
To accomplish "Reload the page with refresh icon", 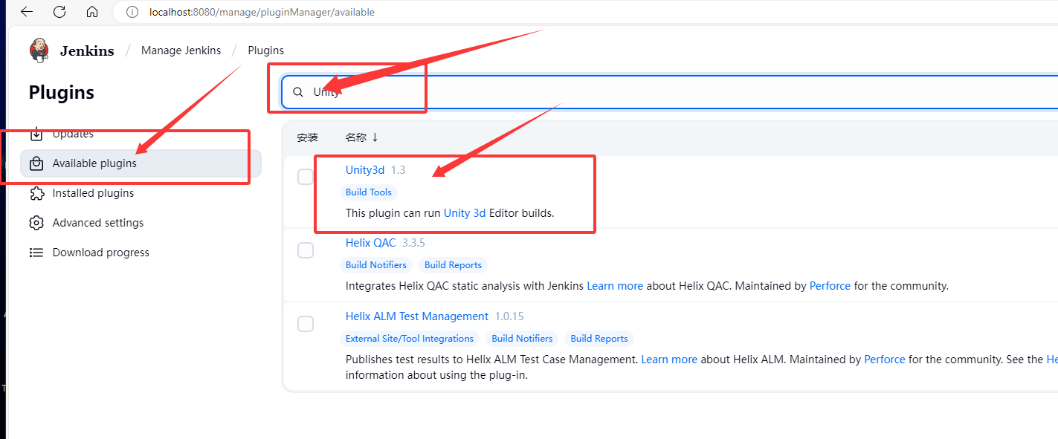I will (x=59, y=12).
